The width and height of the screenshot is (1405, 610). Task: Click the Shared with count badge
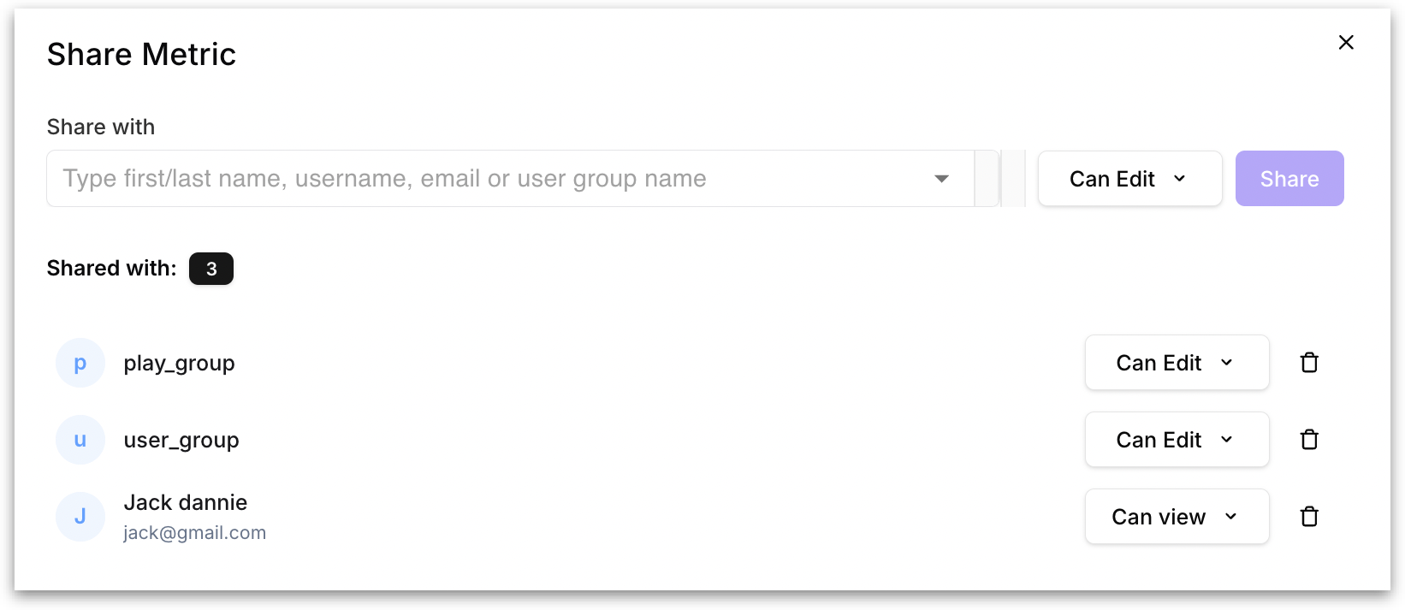pos(211,269)
